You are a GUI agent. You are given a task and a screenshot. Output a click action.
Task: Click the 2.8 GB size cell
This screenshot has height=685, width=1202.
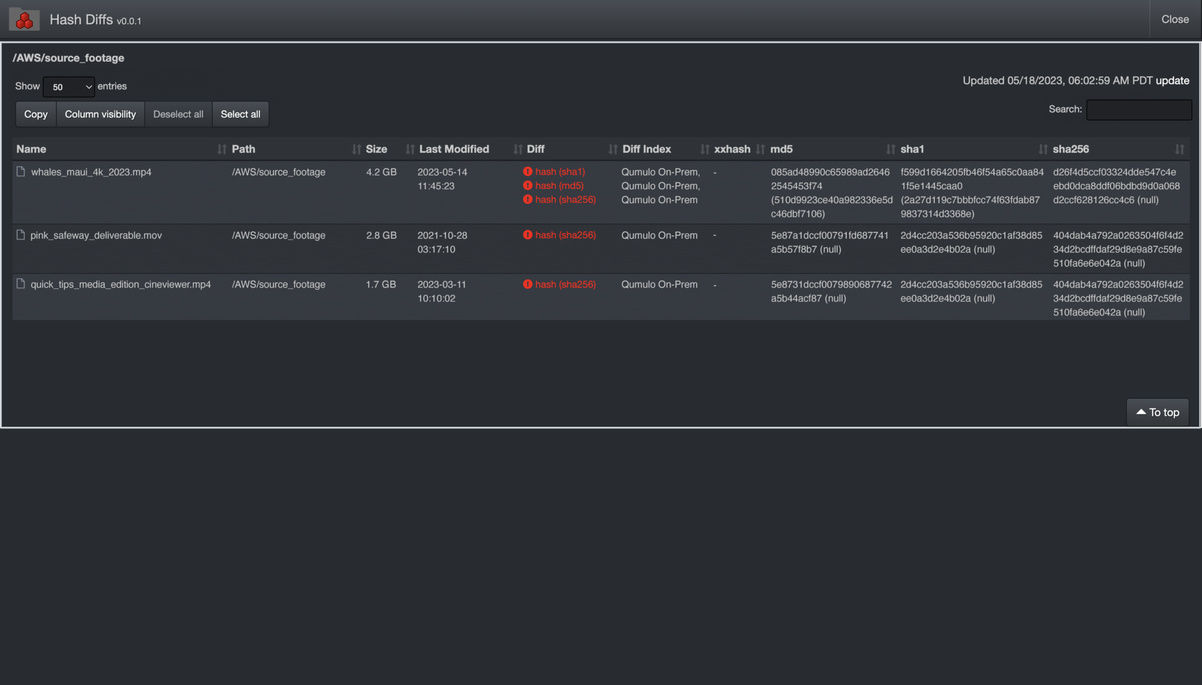381,235
